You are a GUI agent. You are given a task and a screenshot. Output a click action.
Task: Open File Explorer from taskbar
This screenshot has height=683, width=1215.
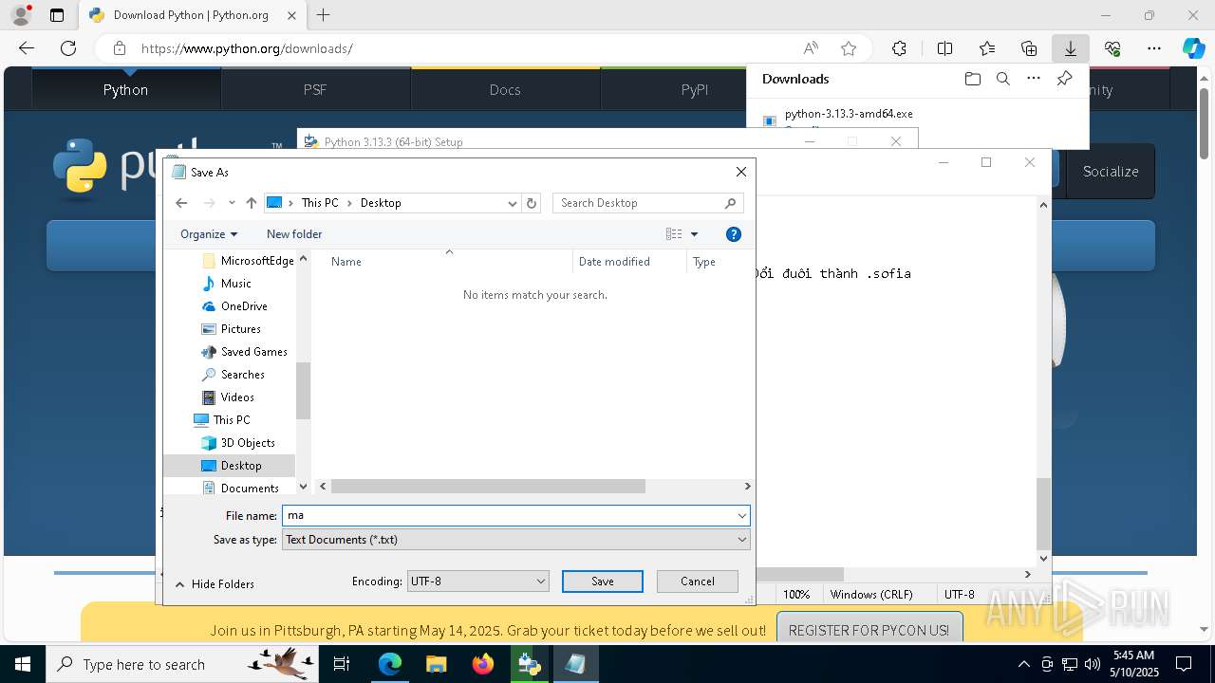coord(437,664)
